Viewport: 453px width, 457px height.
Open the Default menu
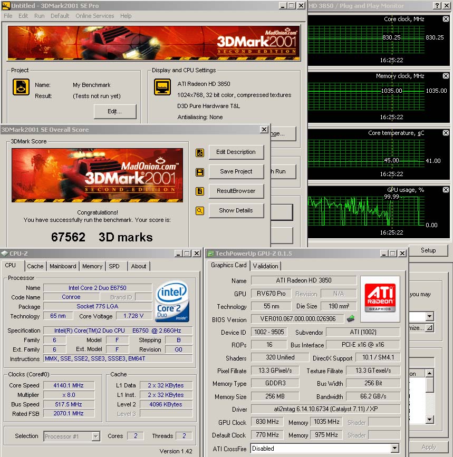tap(60, 16)
